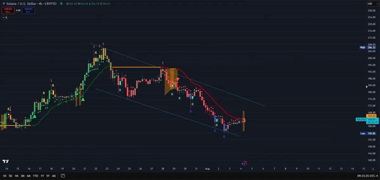380x180 pixels.
Task: Select the YTD time range
Action: [35, 176]
